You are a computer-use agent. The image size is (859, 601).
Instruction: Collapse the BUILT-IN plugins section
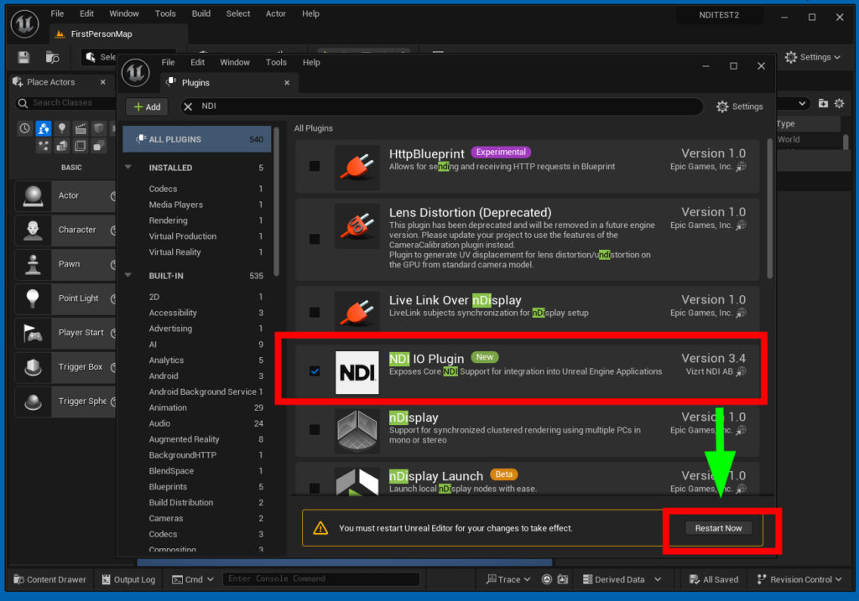[x=129, y=276]
